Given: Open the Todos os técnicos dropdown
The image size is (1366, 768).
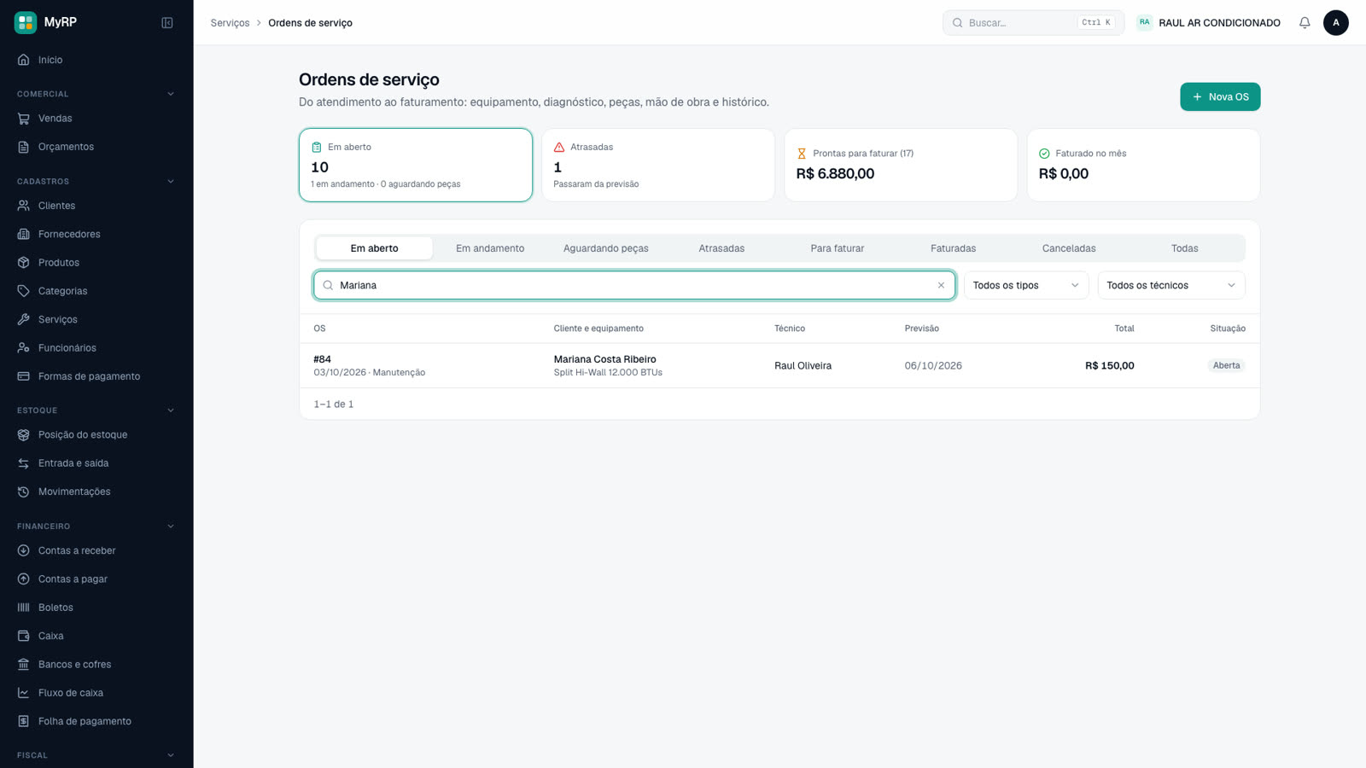Looking at the screenshot, I should [x=1171, y=285].
